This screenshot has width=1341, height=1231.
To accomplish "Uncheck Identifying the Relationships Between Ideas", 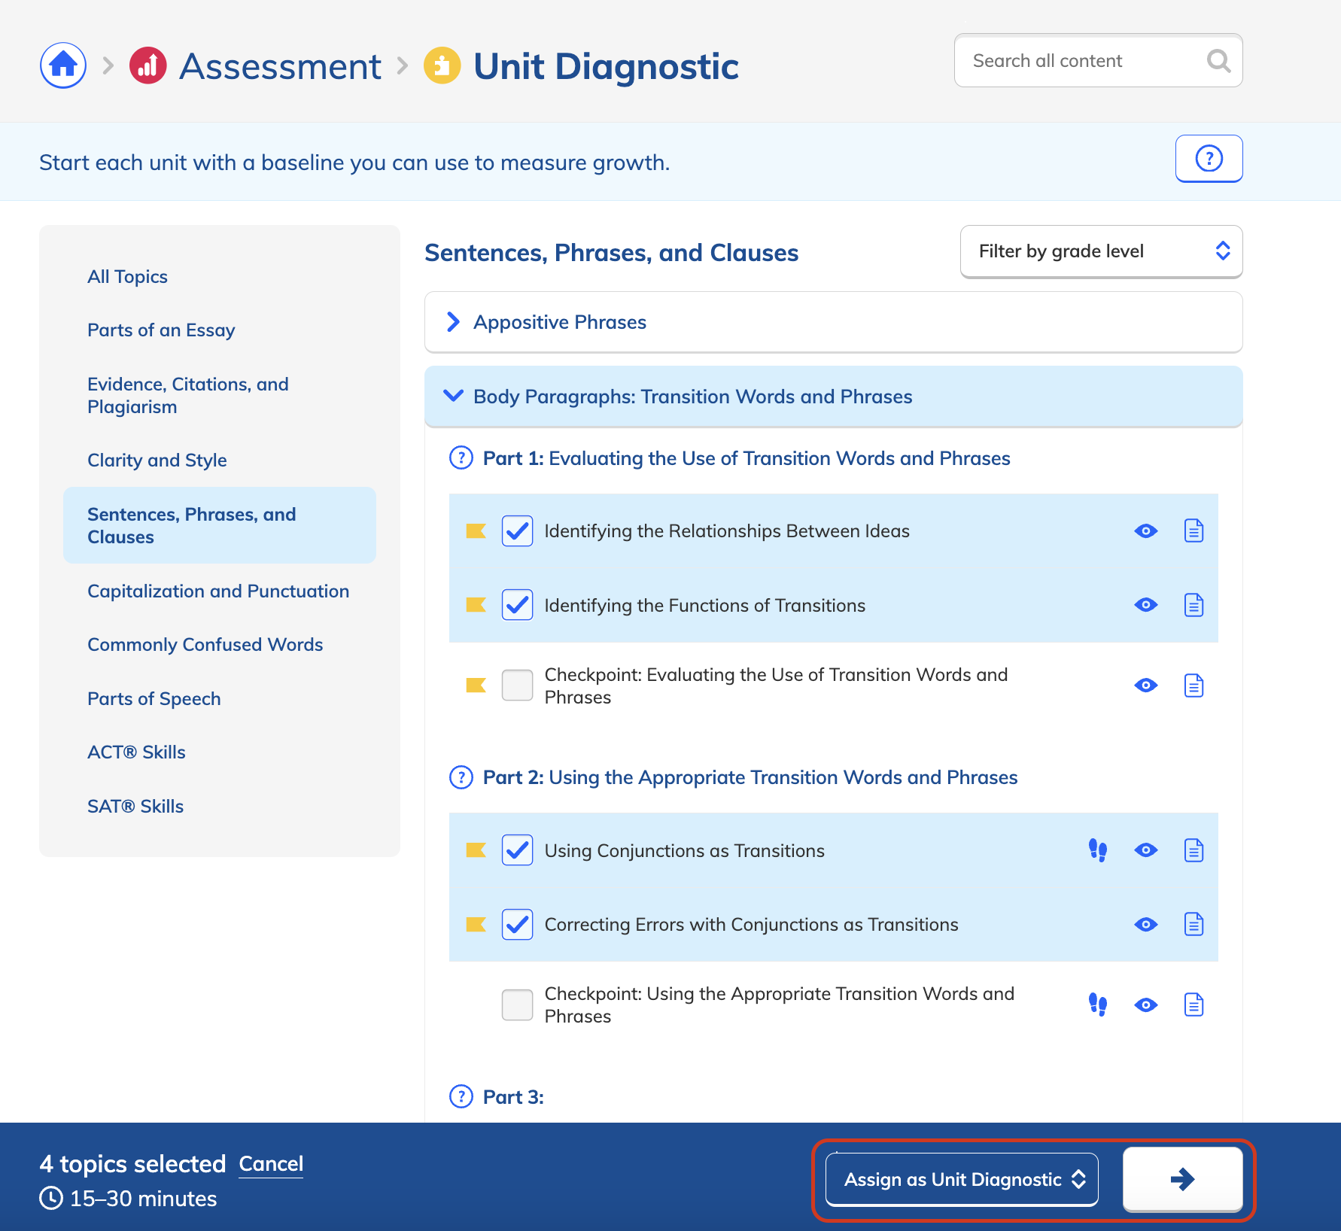I will (518, 531).
